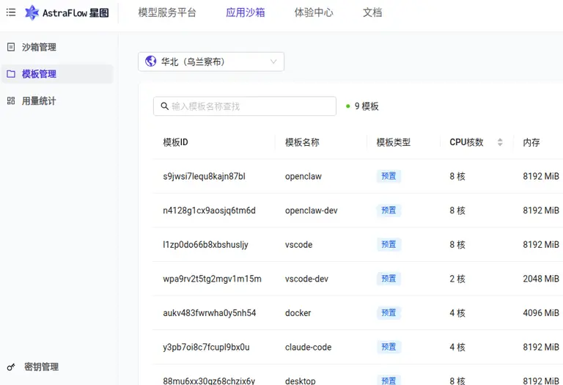The image size is (563, 385).
Task: Focus the 输入模板名称查找 search field
Action: [x=245, y=106]
